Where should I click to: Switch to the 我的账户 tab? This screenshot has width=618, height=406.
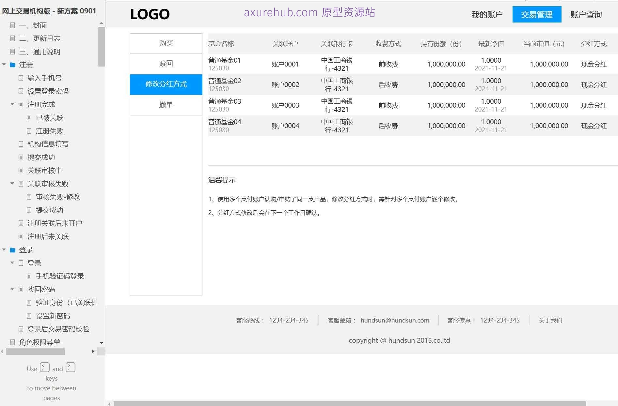(x=487, y=14)
